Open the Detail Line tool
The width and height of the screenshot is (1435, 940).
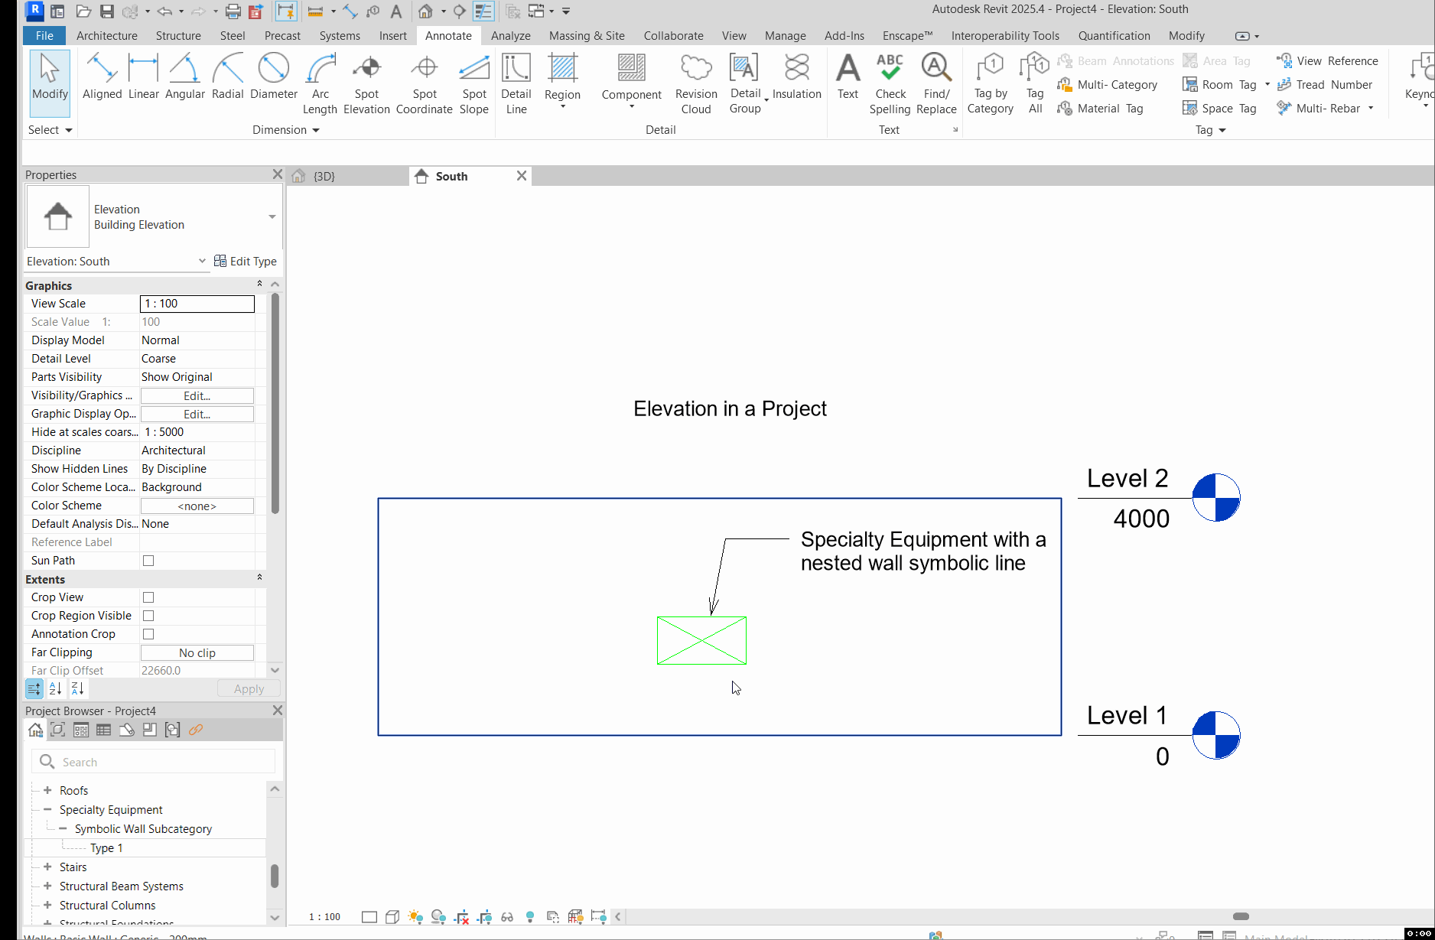[x=516, y=76]
